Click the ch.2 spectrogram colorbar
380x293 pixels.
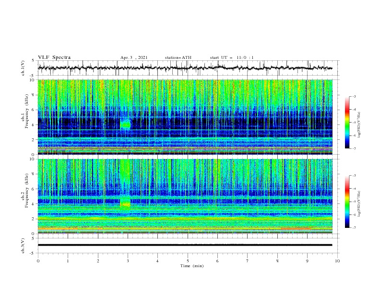pyautogui.click(x=347, y=202)
